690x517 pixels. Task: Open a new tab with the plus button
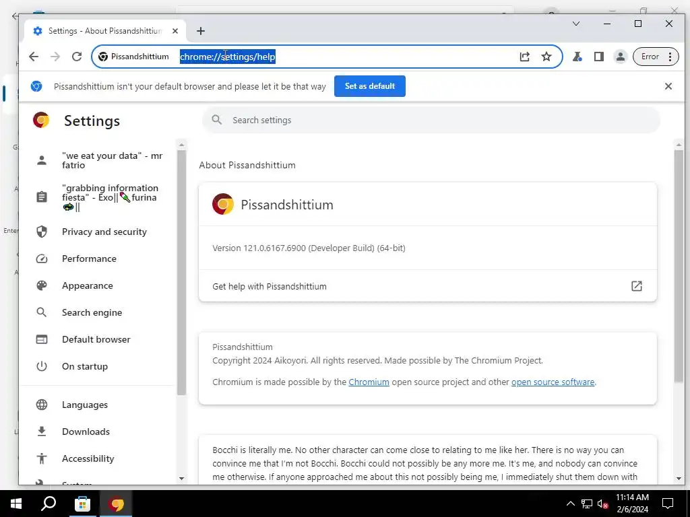coord(201,31)
